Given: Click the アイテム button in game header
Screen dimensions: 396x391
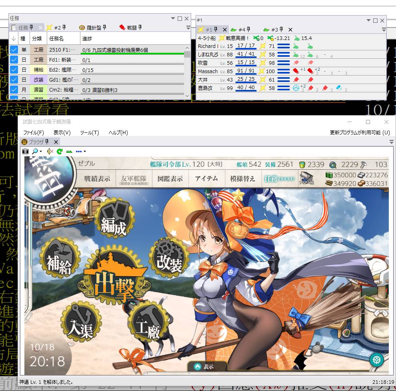Looking at the screenshot, I should point(206,179).
